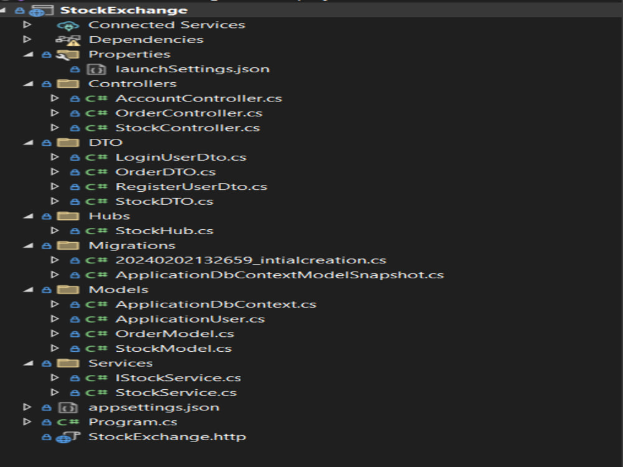Viewport: 623px width, 467px height.
Task: Click the lock icon beside StockExchange.http
Action: 47,437
